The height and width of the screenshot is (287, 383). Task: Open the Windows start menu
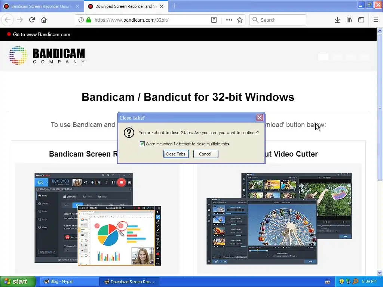[18, 281]
